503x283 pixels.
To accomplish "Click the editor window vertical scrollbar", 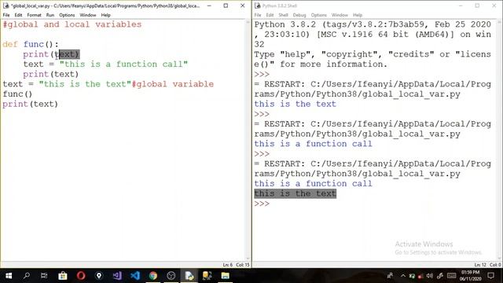I will tap(248, 140).
